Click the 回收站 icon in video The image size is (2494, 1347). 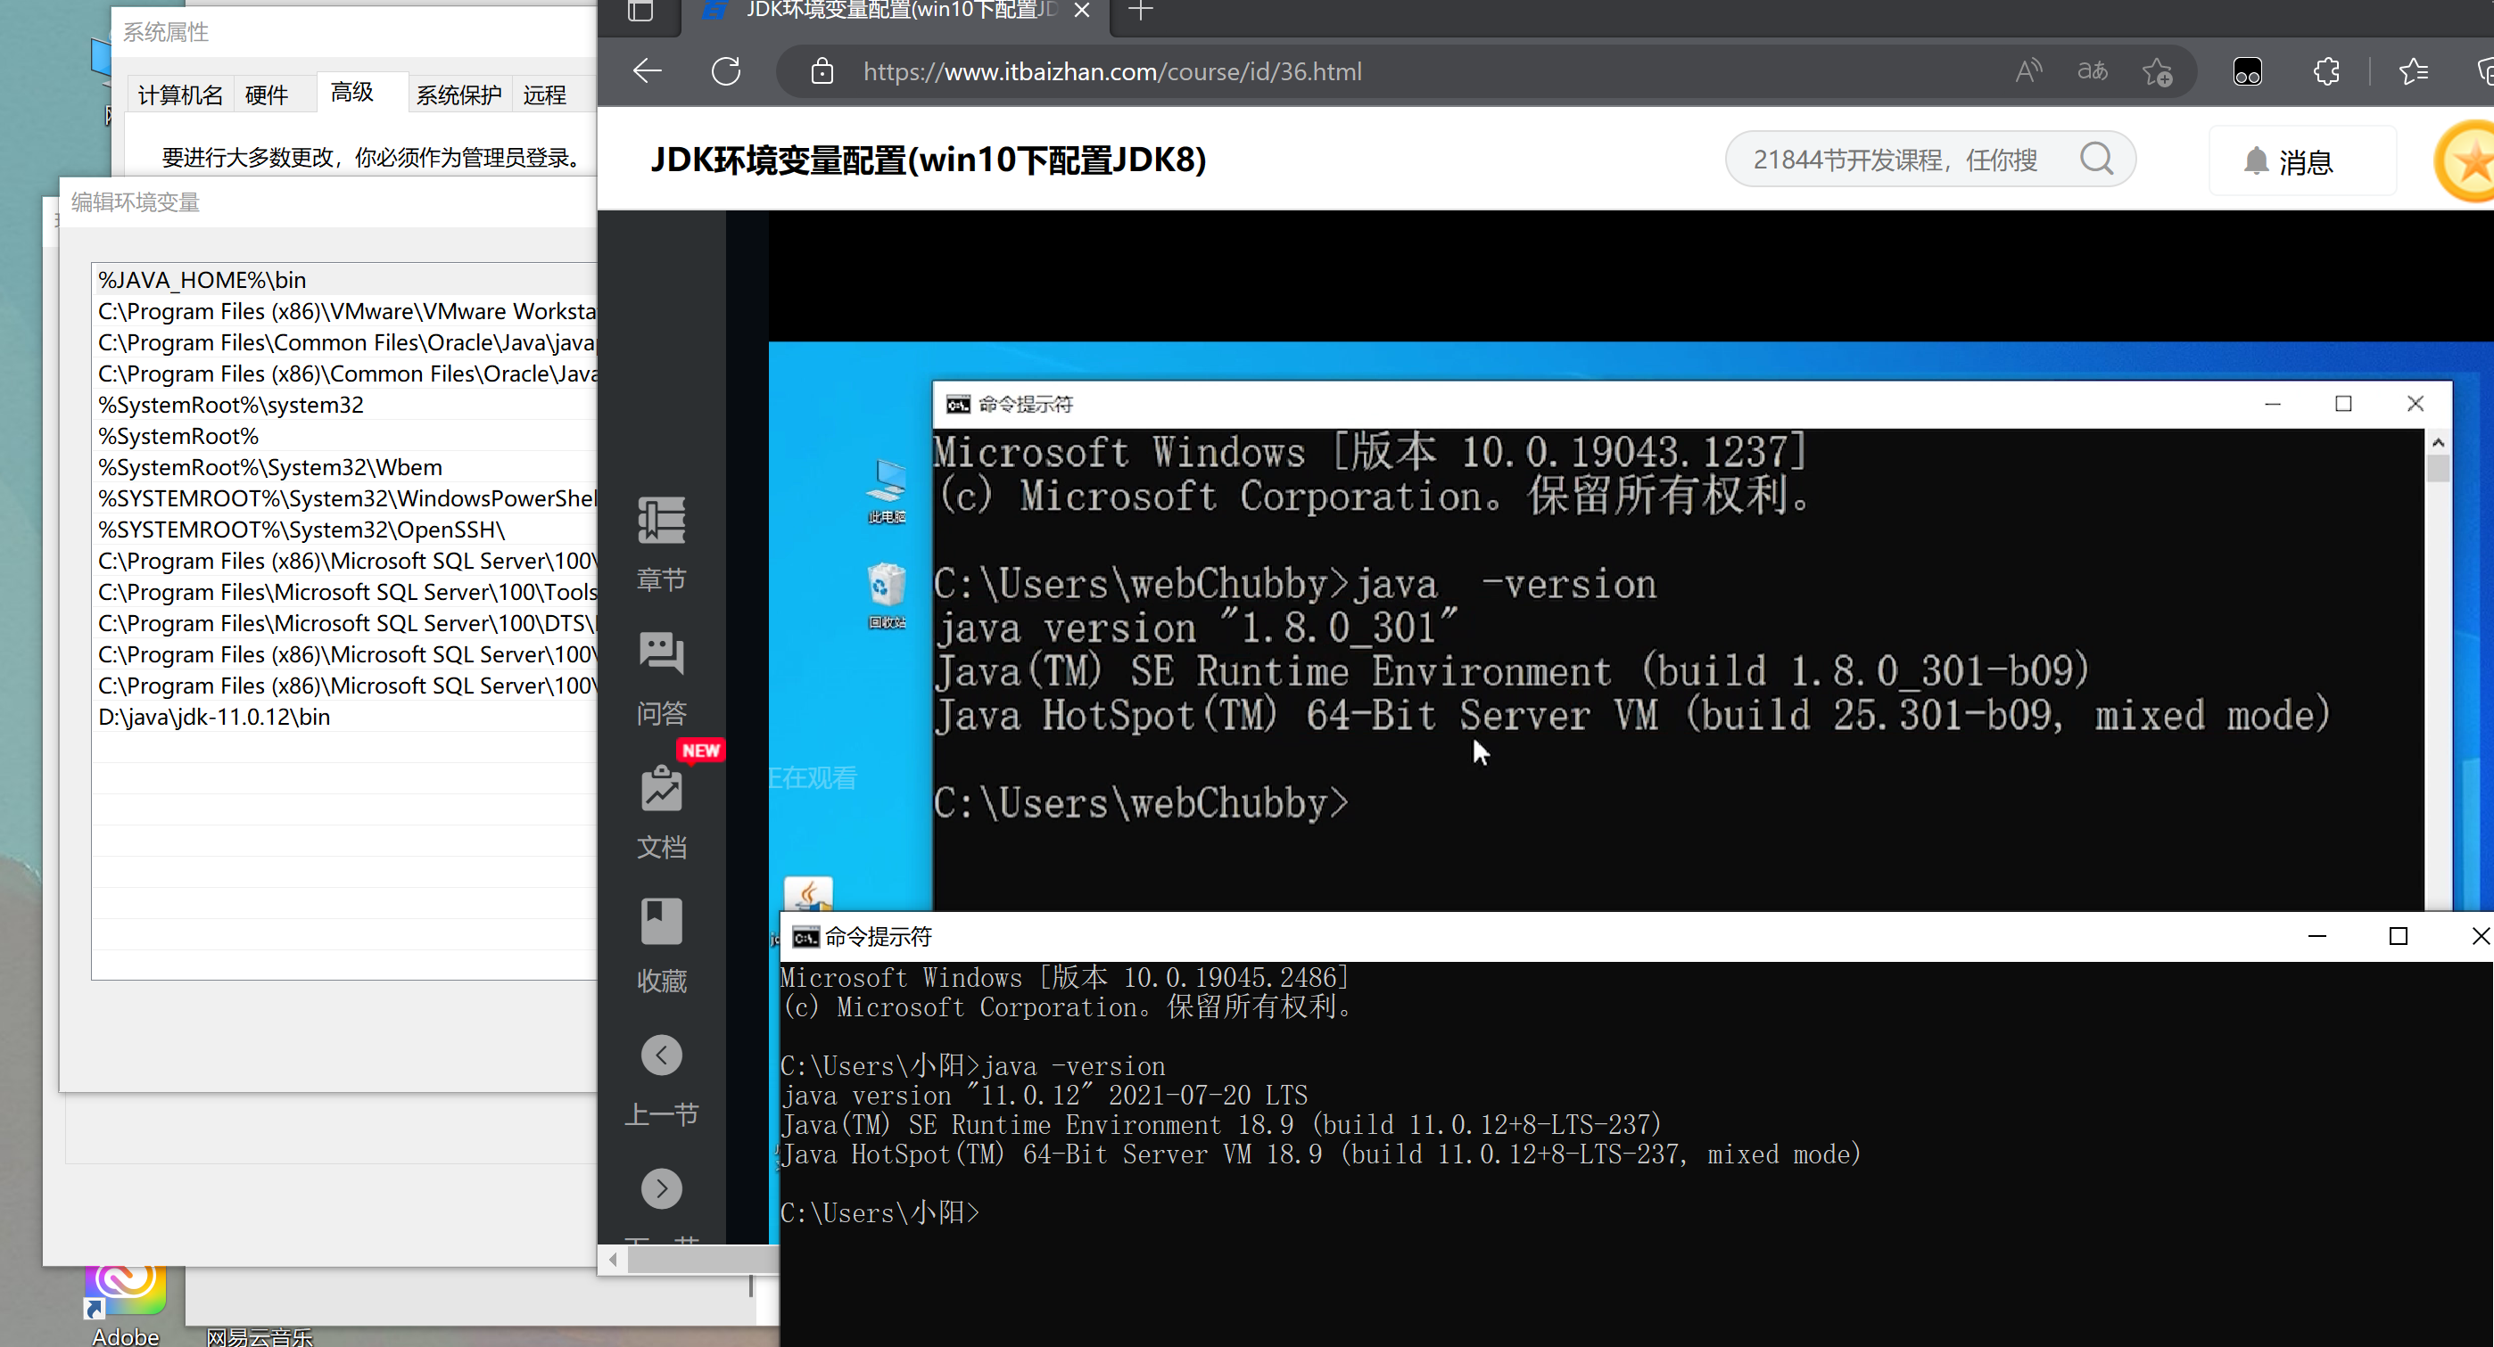click(x=886, y=596)
